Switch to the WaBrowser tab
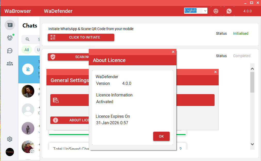Image resolution: width=261 pixels, height=161 pixels. pos(18,11)
